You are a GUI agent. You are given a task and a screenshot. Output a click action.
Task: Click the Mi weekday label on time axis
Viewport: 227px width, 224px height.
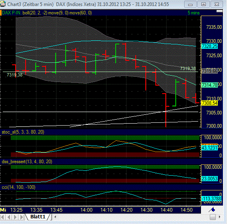[x=3, y=210]
